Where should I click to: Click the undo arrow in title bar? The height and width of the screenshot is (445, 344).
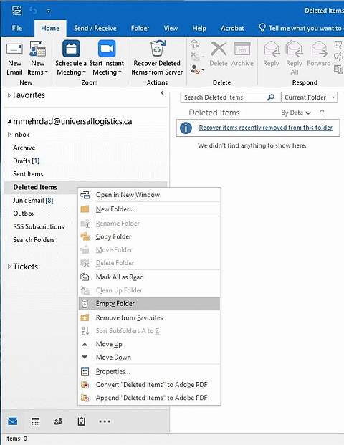click(x=33, y=11)
